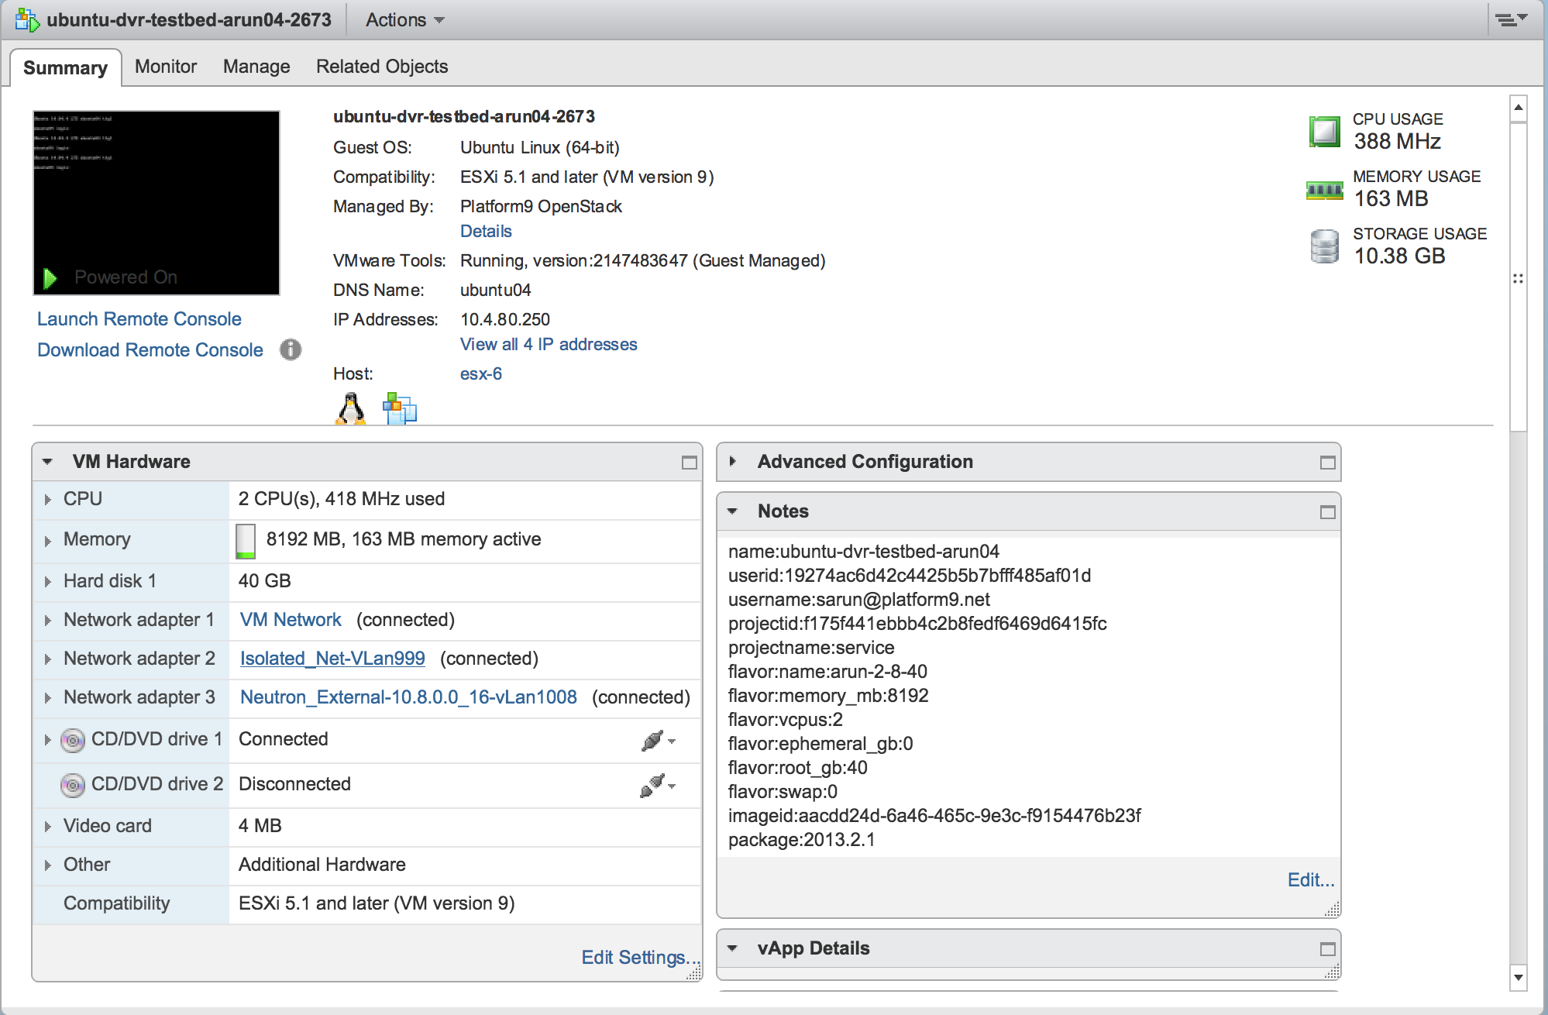Click the related objects icon beside the penguin

click(398, 405)
